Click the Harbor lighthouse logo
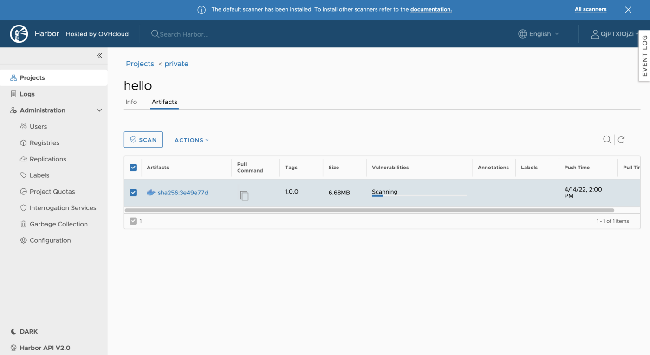The image size is (650, 355). click(19, 33)
